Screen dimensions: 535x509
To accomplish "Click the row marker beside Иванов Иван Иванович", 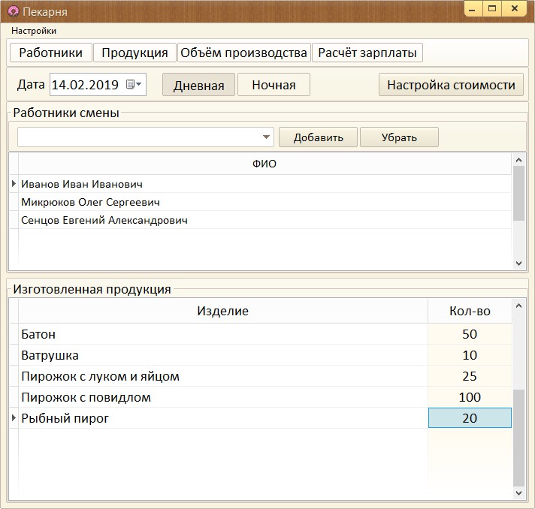I will pos(14,184).
